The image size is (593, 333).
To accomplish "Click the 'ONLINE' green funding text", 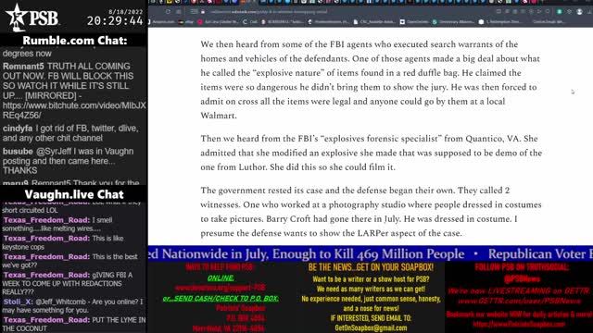I will [221, 278].
